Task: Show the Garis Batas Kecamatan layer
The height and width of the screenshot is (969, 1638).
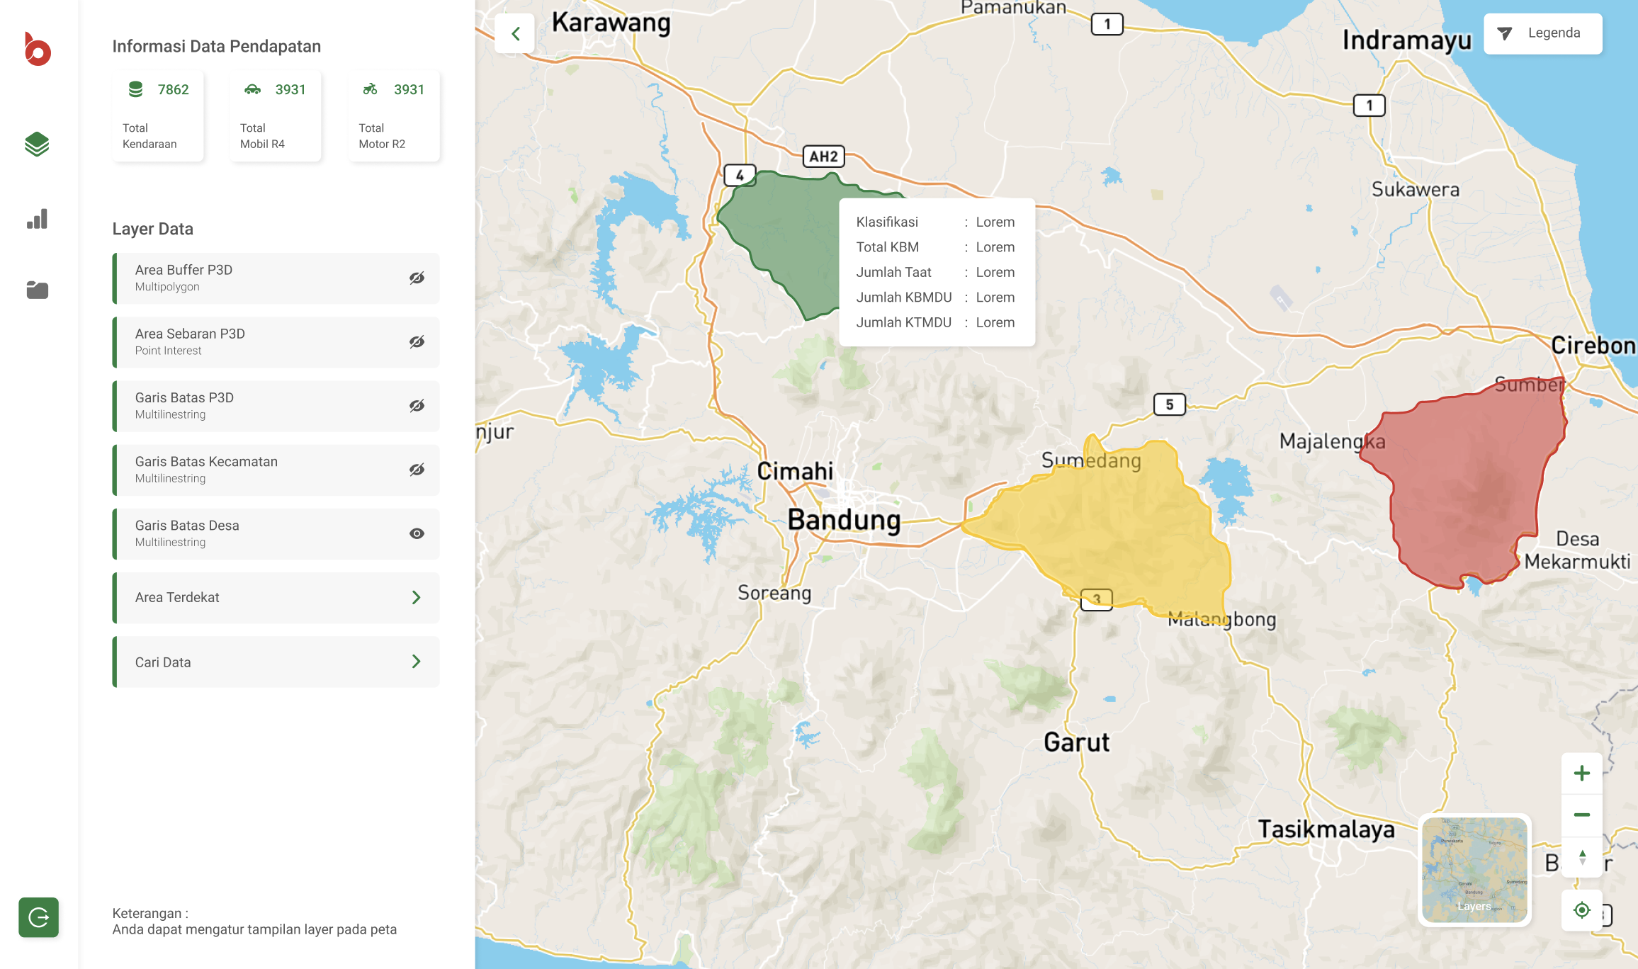Action: click(417, 470)
